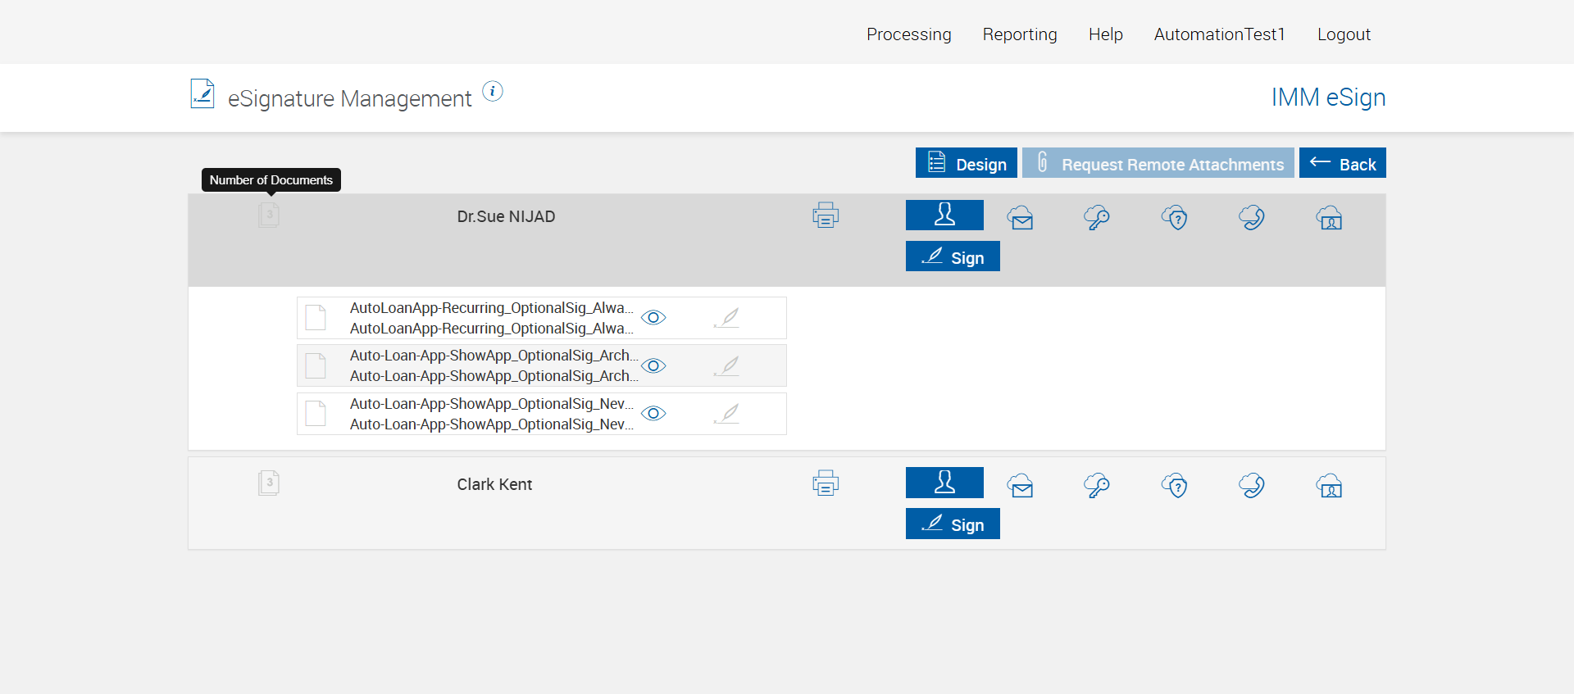Click the info icon beside eSignature Management
The height and width of the screenshot is (694, 1574).
click(x=492, y=92)
